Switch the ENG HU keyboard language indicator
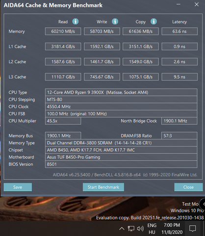The width and height of the screenshot is (205, 236). [x=152, y=229]
